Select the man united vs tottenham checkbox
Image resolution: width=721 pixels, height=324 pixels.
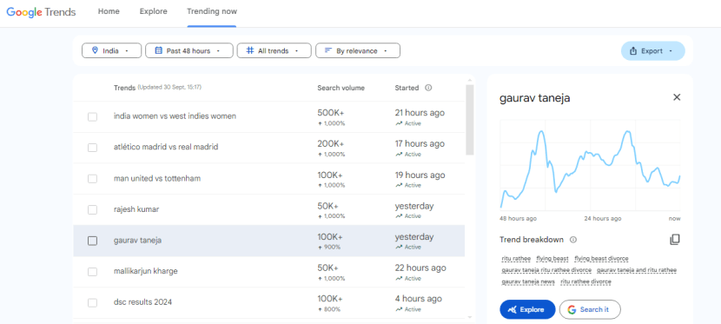pyautogui.click(x=92, y=179)
